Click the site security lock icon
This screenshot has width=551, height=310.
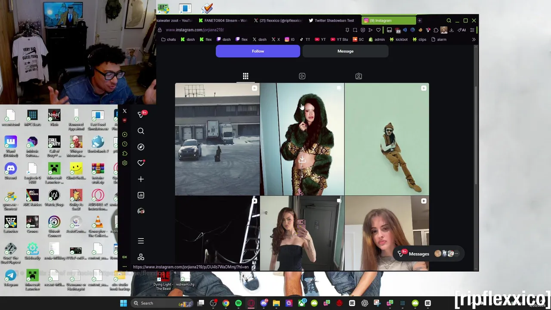tap(159, 30)
